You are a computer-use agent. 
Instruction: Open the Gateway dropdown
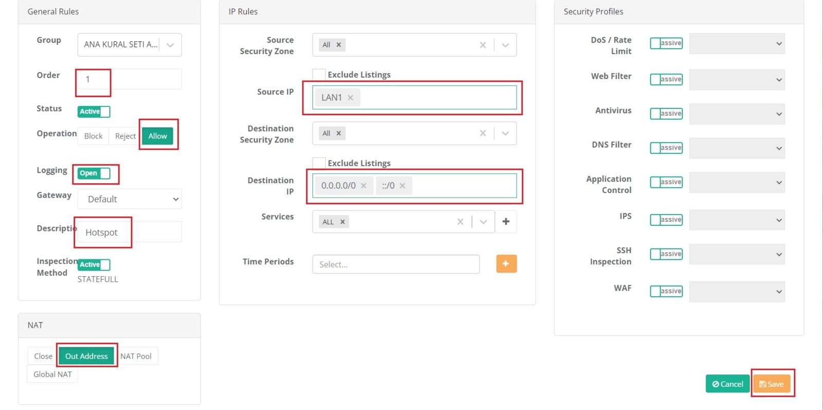pos(130,199)
